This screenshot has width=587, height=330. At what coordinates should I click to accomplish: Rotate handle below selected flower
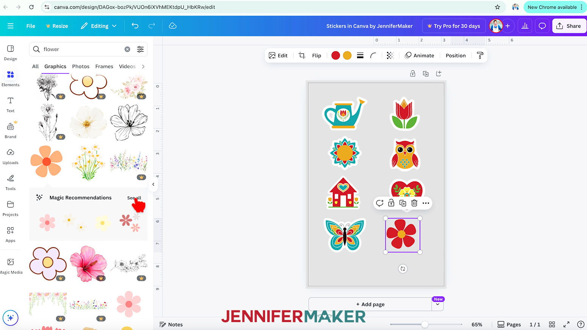403,269
